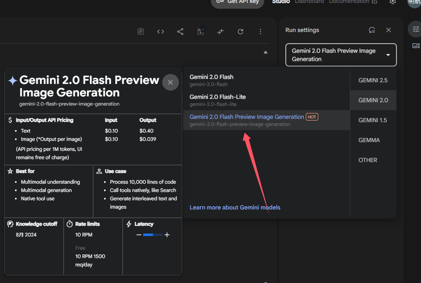The image size is (421, 283).
Task: Switch to the GEMINI 2.5 category
Action: tap(373, 80)
